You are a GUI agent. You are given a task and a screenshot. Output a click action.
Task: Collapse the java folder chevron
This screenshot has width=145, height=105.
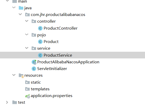[x=14, y=7]
